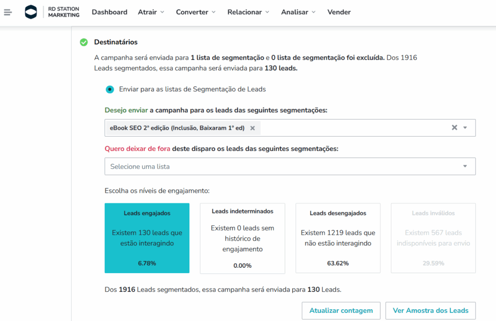Screen dimensions: 496x321
Task: Click the RD Station Marketing logo
Action: coord(52,12)
